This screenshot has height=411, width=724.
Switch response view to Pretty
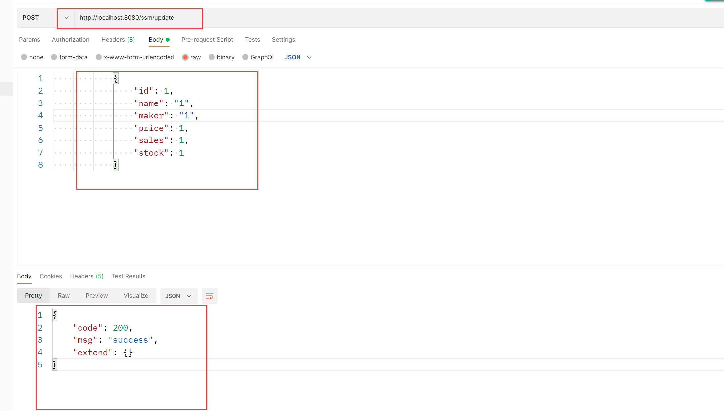tap(33, 296)
